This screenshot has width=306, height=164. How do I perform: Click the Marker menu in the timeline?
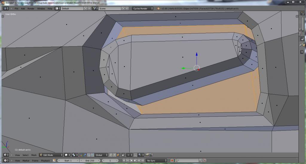click(x=26, y=161)
